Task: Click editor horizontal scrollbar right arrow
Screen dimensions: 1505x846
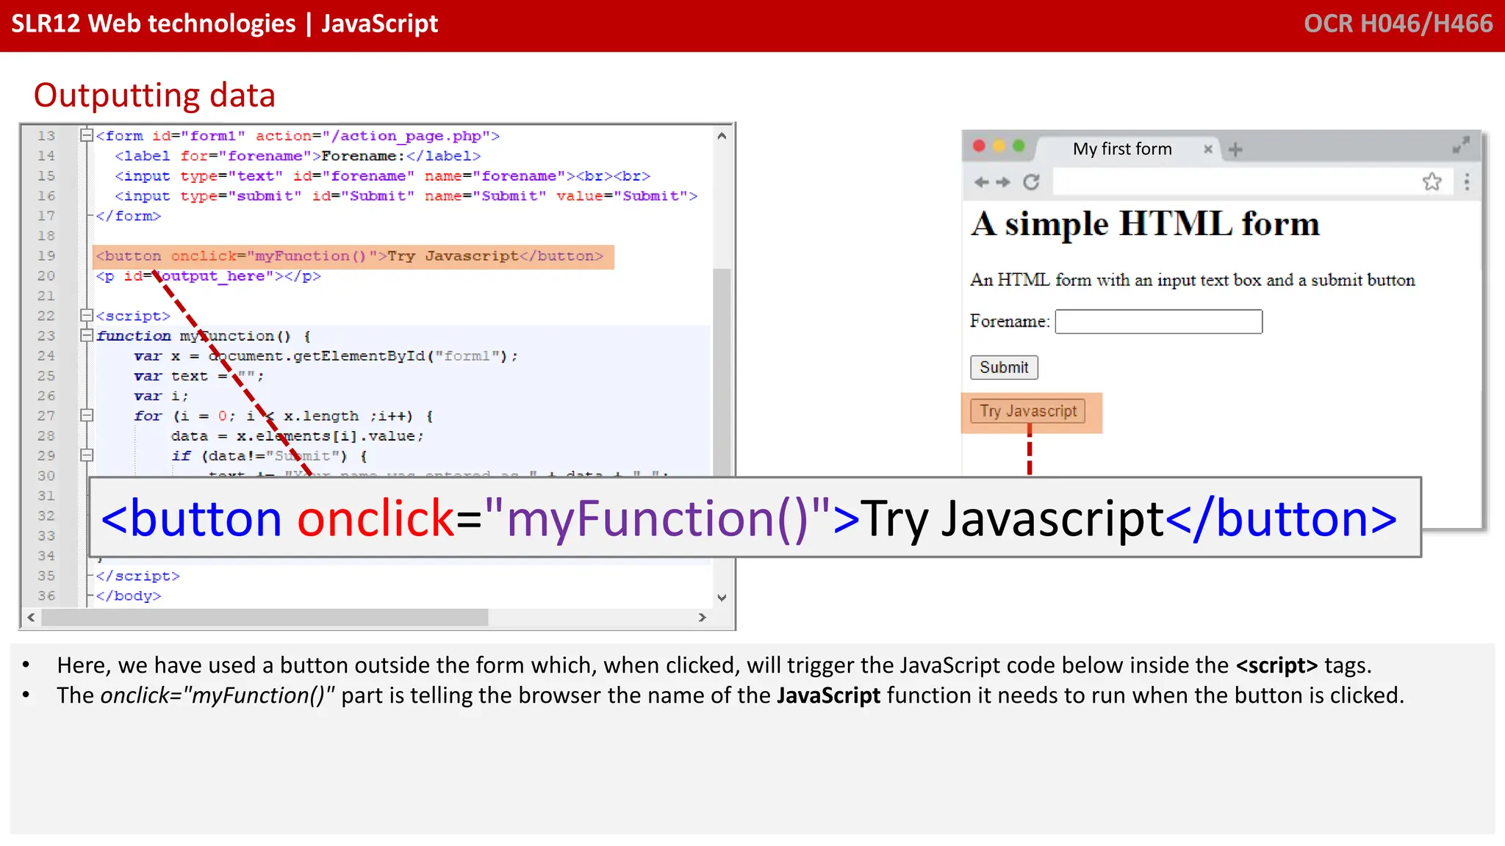Action: [x=702, y=618]
